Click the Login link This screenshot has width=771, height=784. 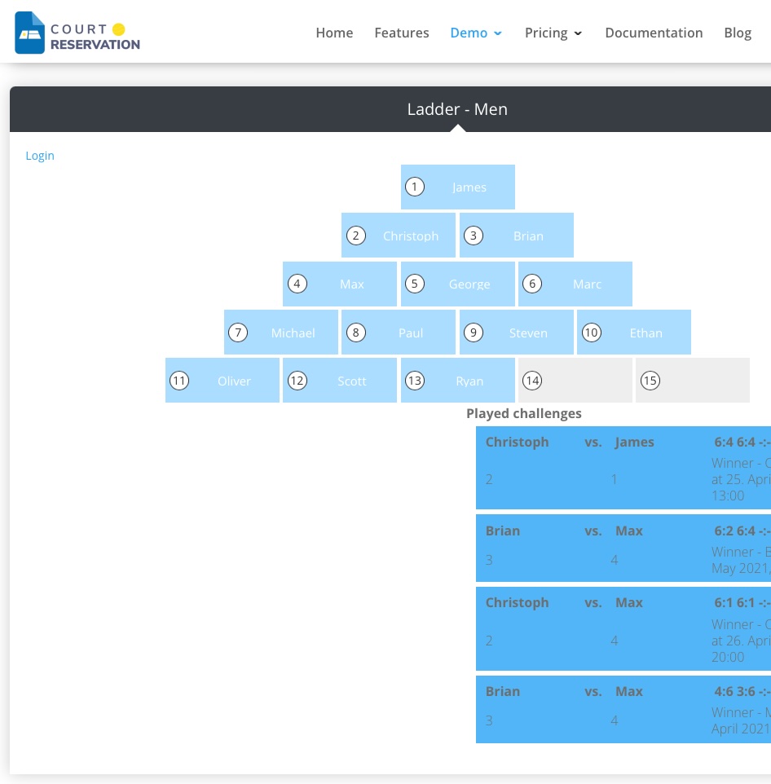coord(40,156)
